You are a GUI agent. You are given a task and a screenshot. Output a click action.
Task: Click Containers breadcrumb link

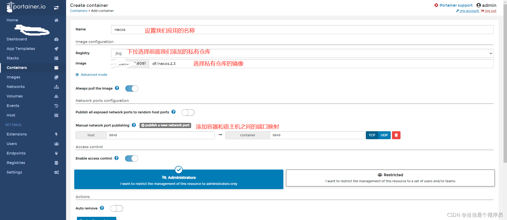79,11
